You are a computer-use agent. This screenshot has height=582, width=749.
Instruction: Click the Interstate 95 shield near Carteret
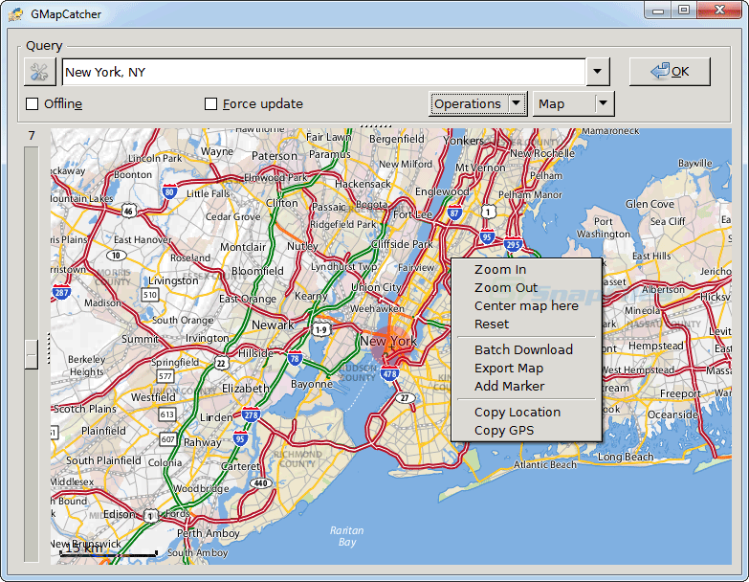pos(240,439)
